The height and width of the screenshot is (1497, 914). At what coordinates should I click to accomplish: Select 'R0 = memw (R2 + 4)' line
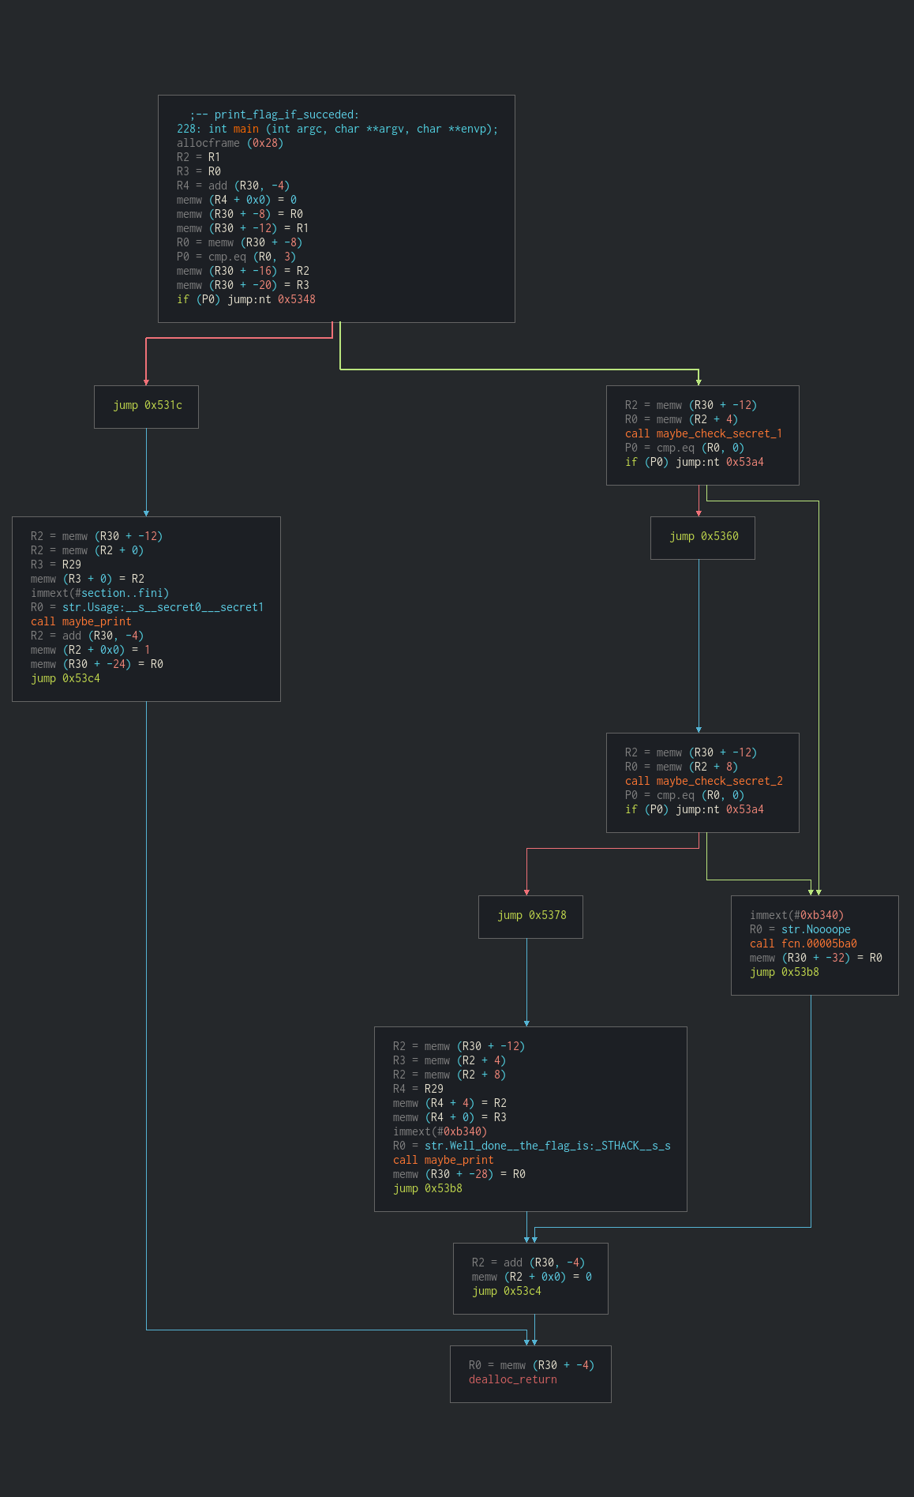[x=682, y=419]
